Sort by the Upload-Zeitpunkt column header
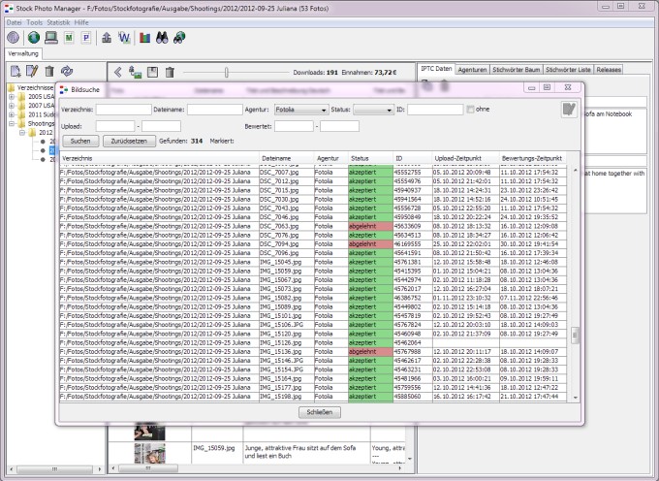659x481 pixels. pos(466,158)
